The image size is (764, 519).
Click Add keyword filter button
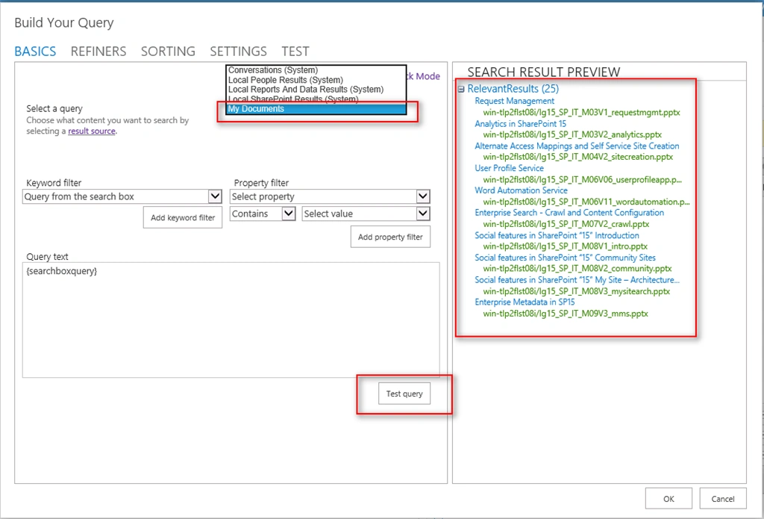(x=183, y=217)
